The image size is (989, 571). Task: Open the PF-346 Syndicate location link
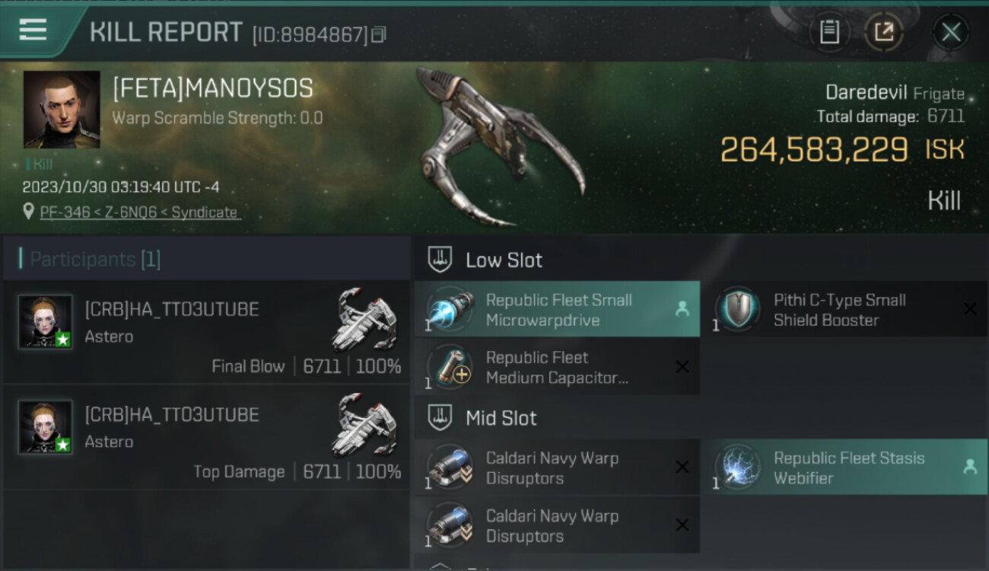pyautogui.click(x=138, y=212)
